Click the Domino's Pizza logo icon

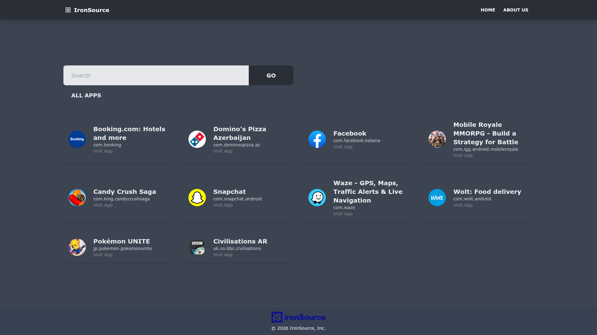[x=197, y=139]
